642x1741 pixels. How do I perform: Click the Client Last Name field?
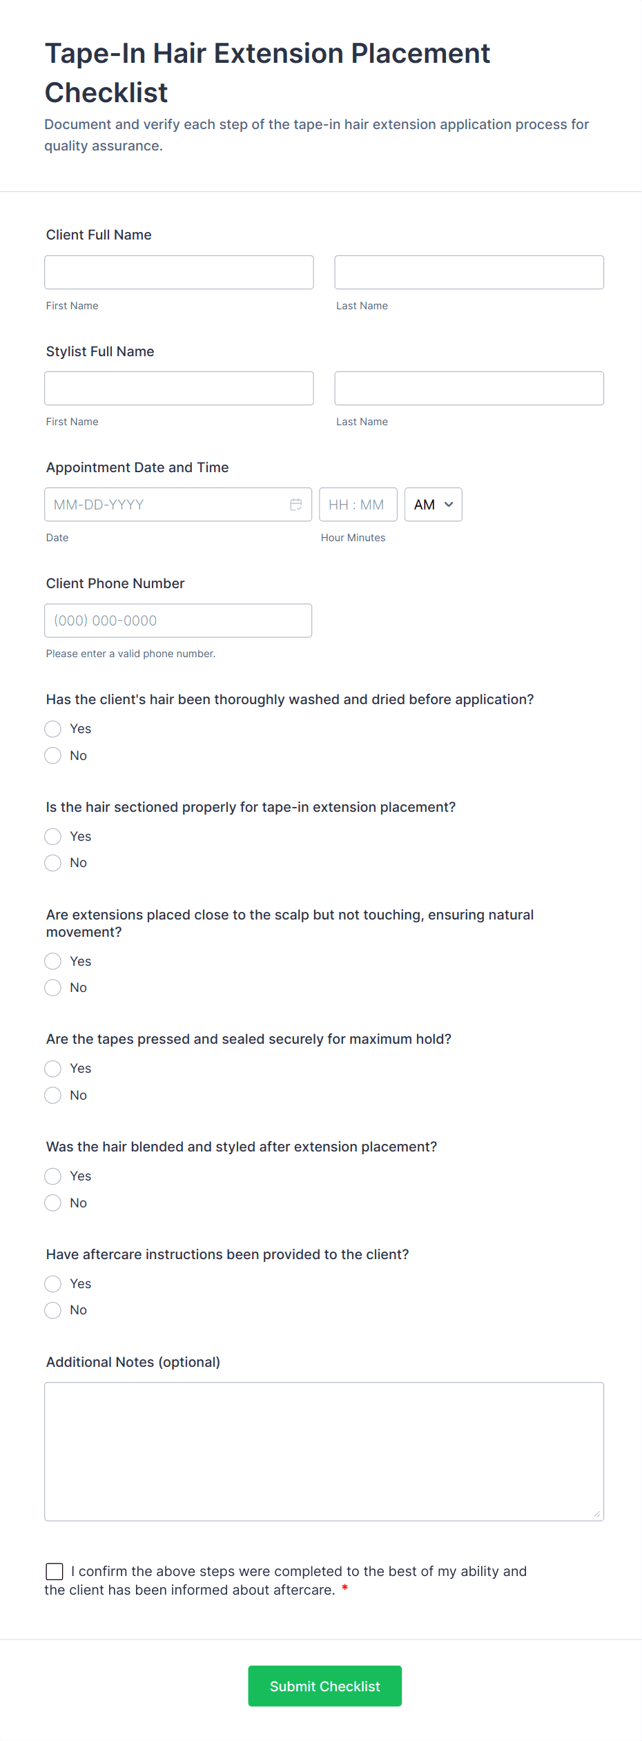[469, 272]
